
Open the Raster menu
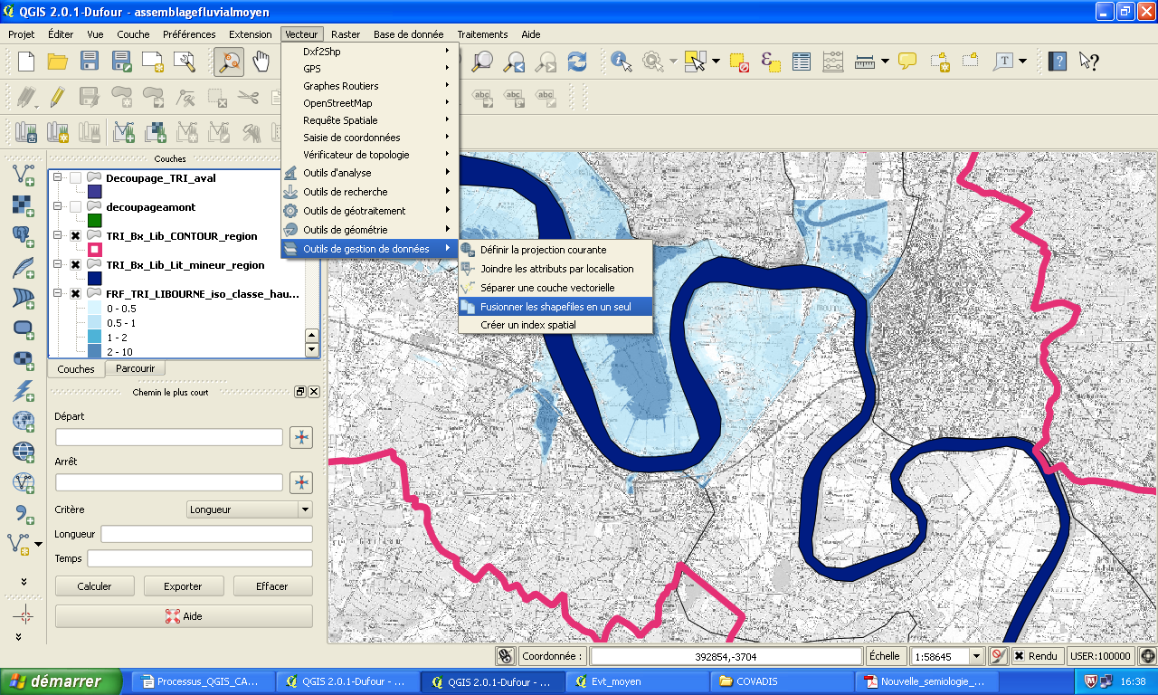pyautogui.click(x=346, y=34)
